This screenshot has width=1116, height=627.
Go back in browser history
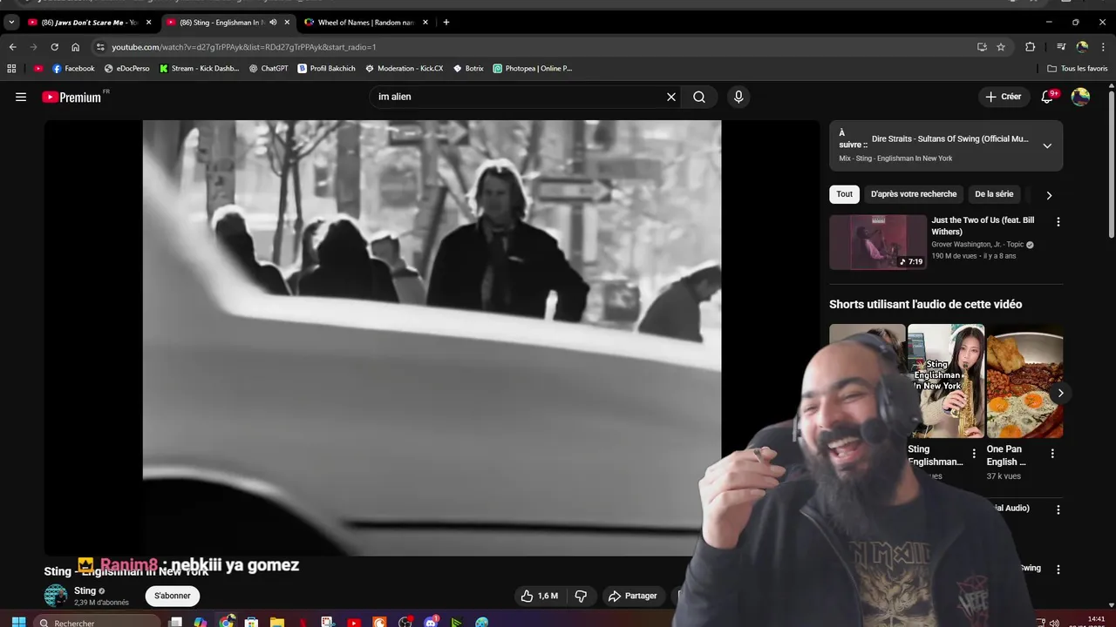pyautogui.click(x=12, y=47)
